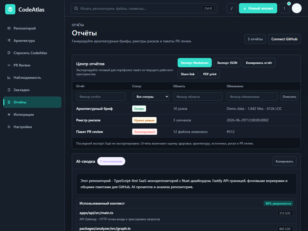Image resolution: width=308 pixels, height=231 pixels.
Task: Click Копировать отчёт button
Action: point(259,63)
